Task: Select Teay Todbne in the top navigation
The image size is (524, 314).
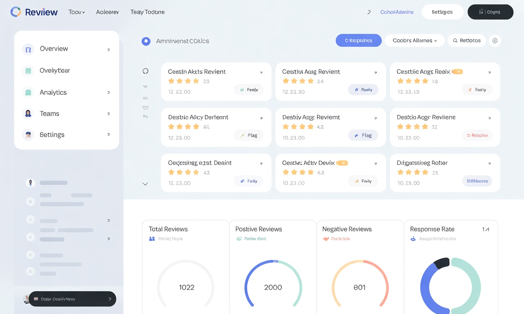Action: point(147,12)
